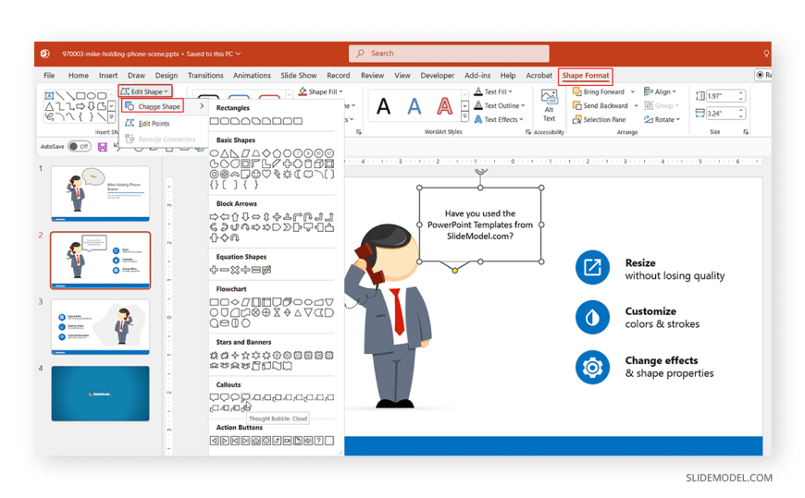Expand the Insert Shapes gallery More arrow
Image resolution: width=805 pixels, height=498 pixels.
pos(111,117)
